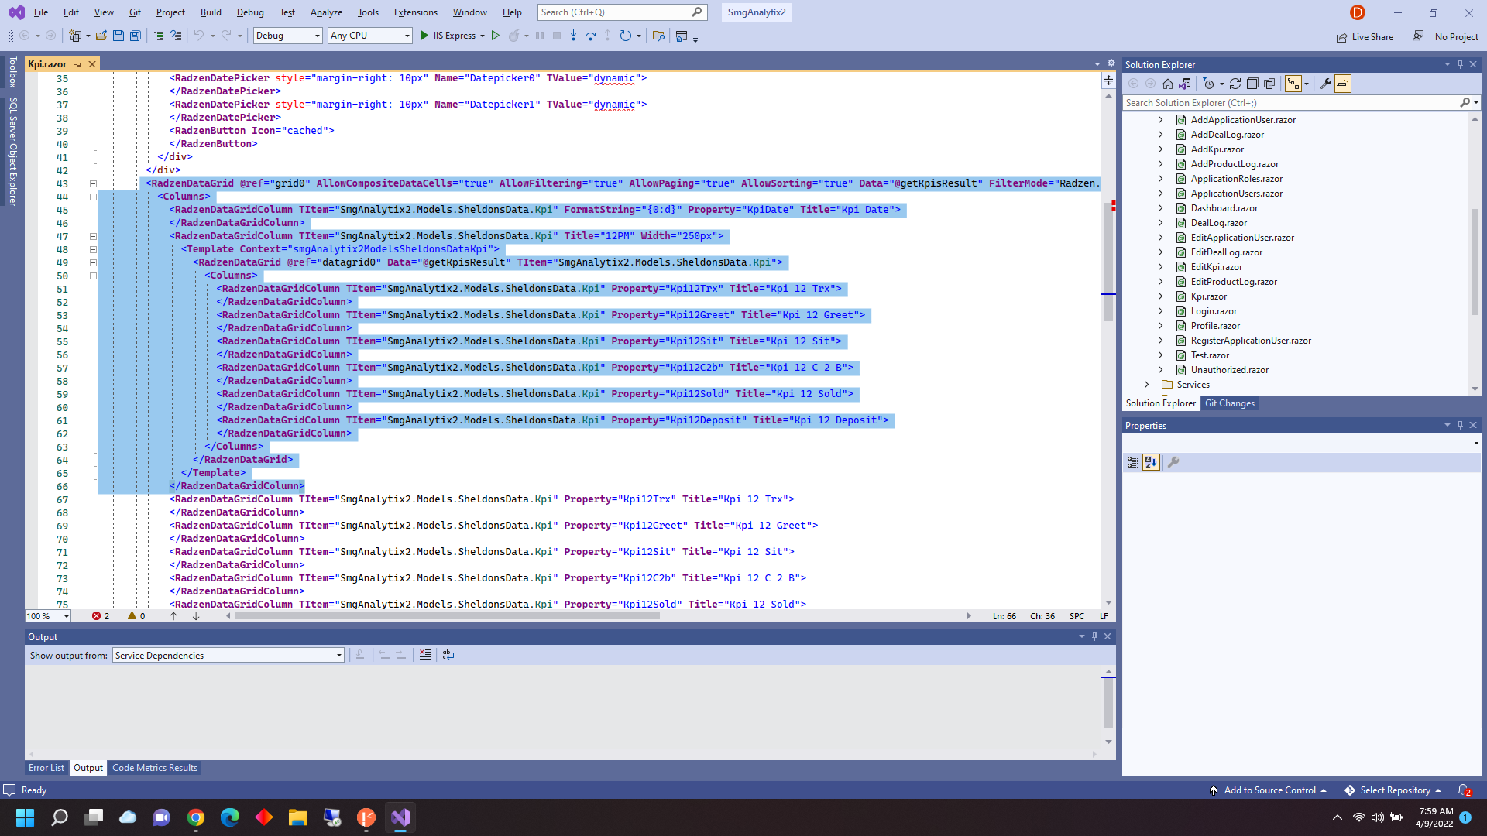Screen dimensions: 1487x836
Task: Open Show output from Service Dependencies dropdown
Action: (228, 656)
